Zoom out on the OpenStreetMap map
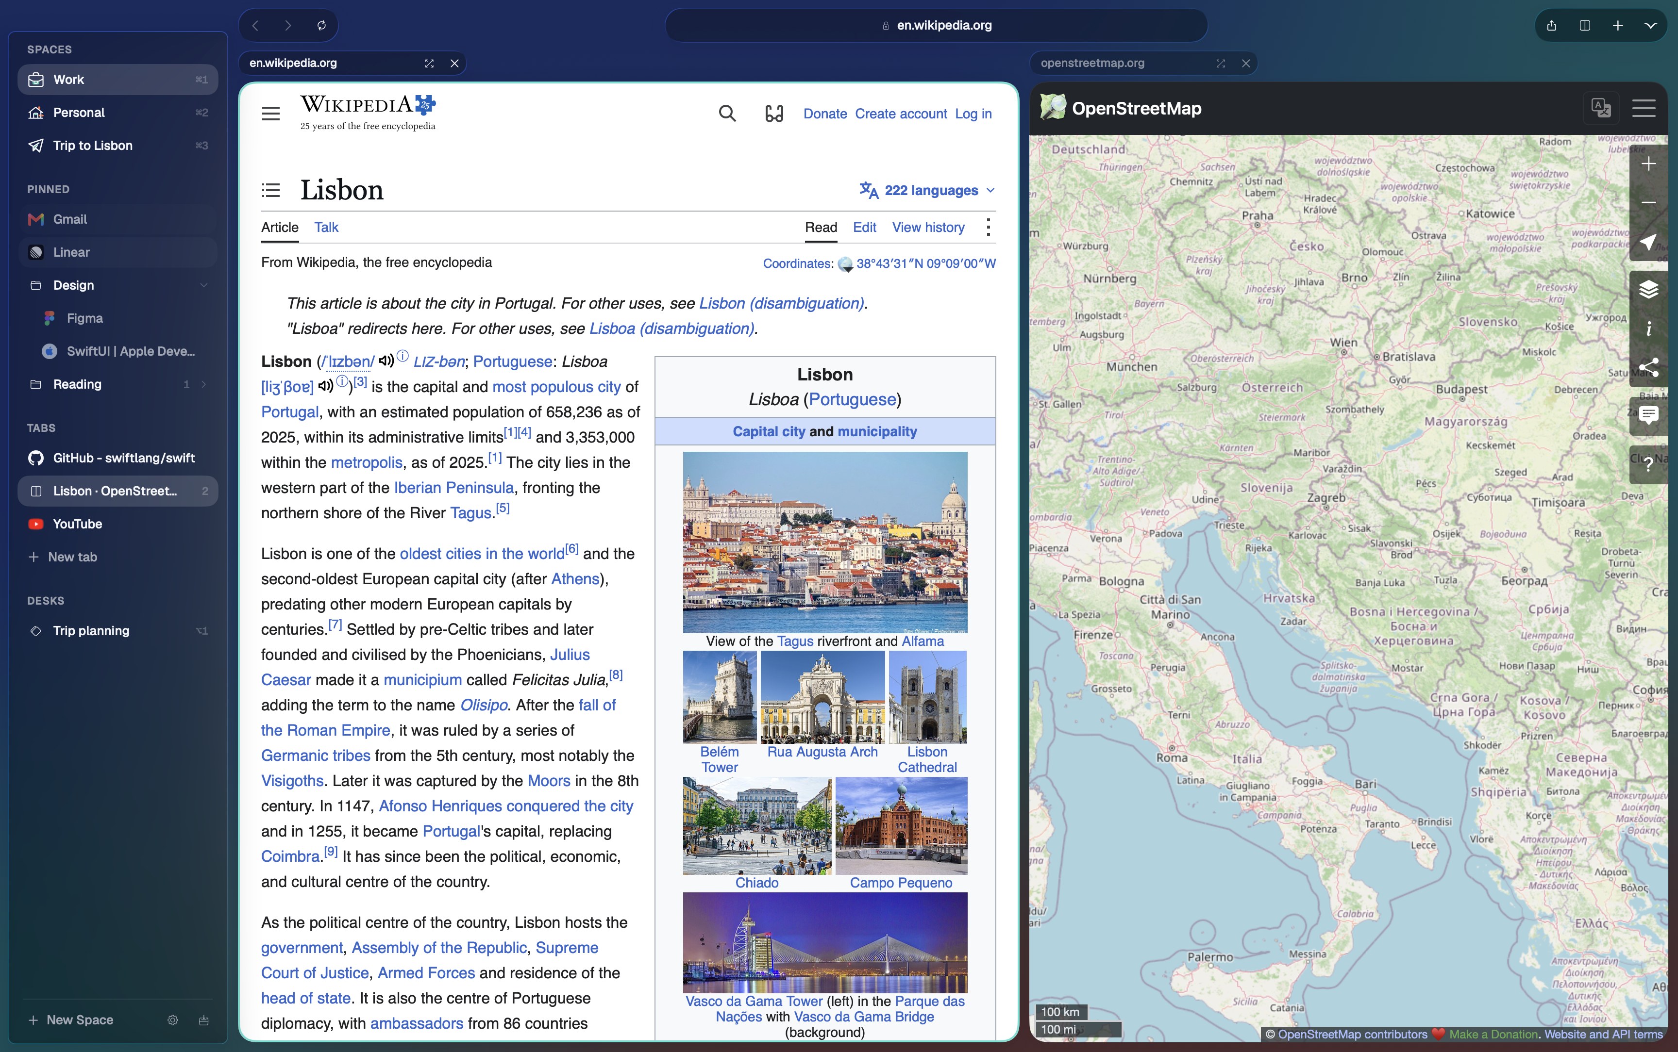 [x=1648, y=202]
